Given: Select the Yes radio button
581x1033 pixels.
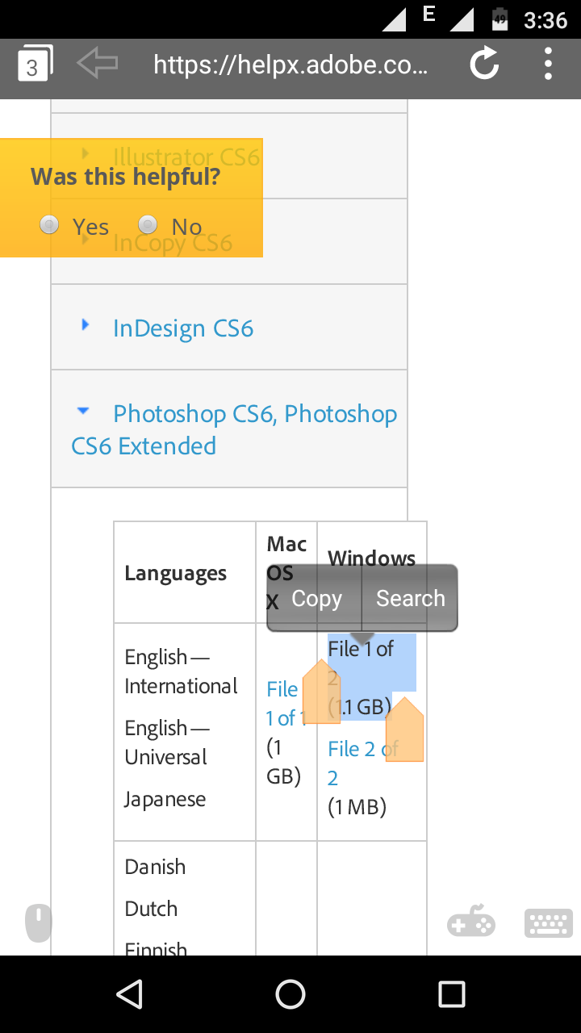Looking at the screenshot, I should pyautogui.click(x=49, y=224).
